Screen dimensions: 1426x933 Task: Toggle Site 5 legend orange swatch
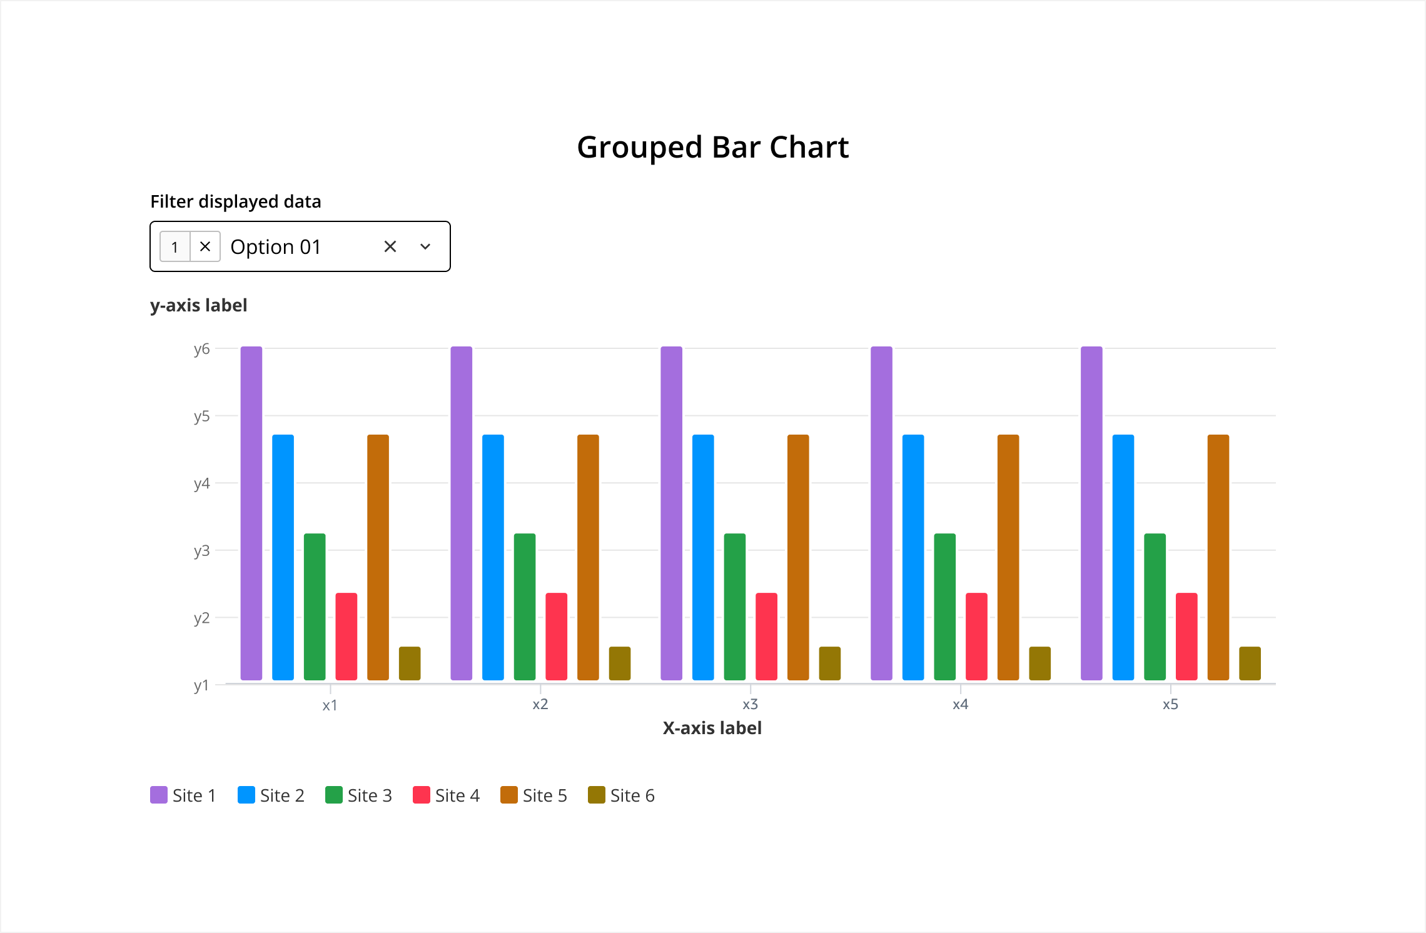coord(509,795)
